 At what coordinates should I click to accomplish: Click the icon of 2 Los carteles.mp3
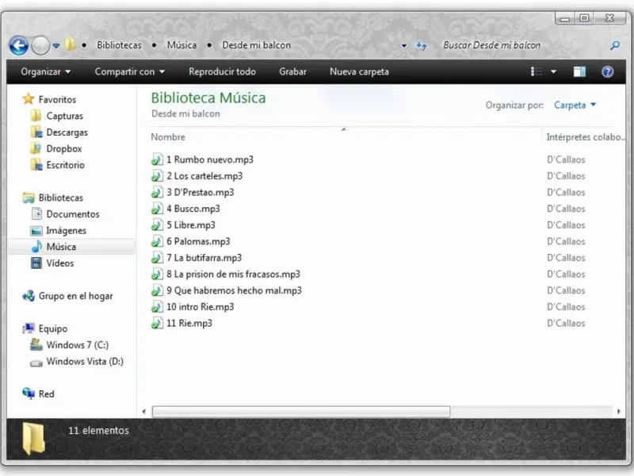[157, 175]
